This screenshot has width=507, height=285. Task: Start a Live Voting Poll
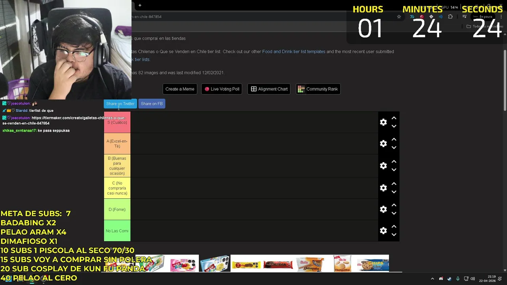click(222, 89)
